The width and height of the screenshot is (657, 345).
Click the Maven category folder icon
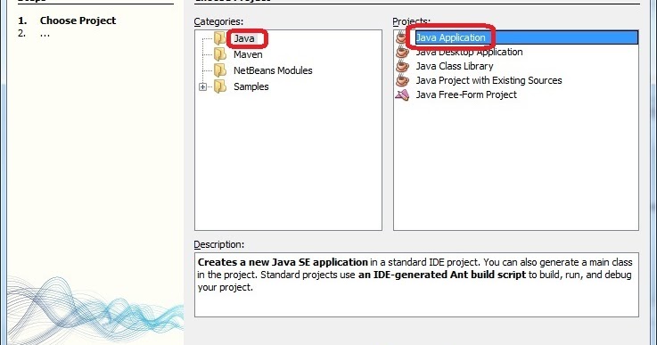click(220, 54)
